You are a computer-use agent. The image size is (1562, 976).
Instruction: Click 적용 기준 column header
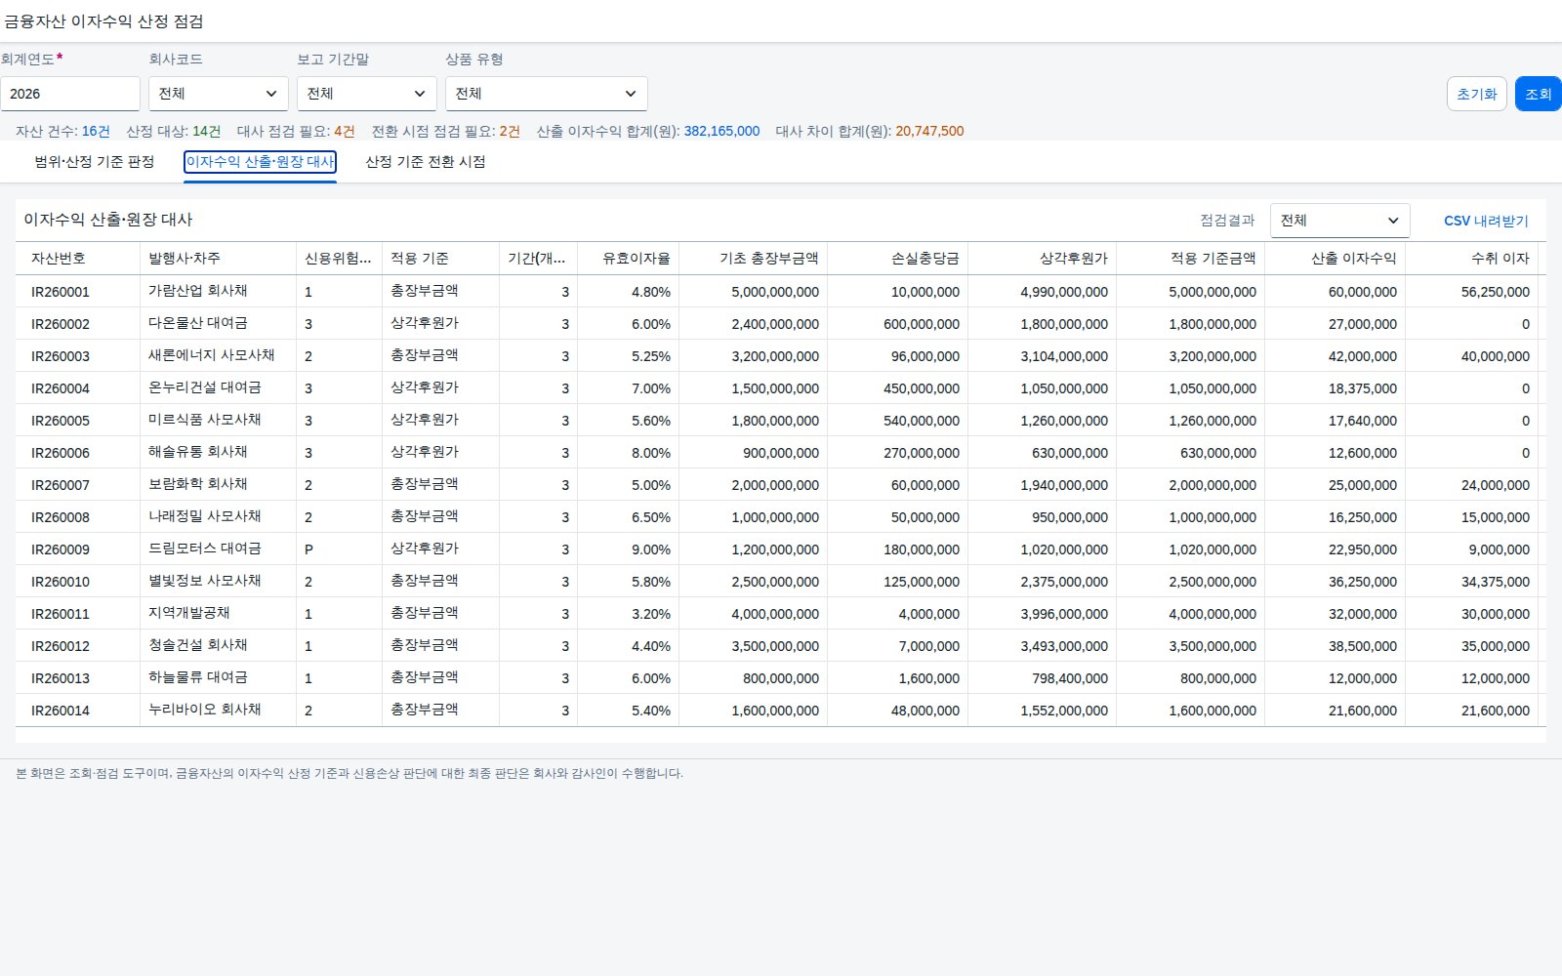(x=441, y=259)
